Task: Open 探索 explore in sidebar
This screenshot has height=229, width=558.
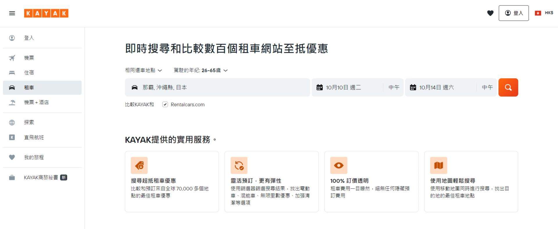Action: click(42, 122)
